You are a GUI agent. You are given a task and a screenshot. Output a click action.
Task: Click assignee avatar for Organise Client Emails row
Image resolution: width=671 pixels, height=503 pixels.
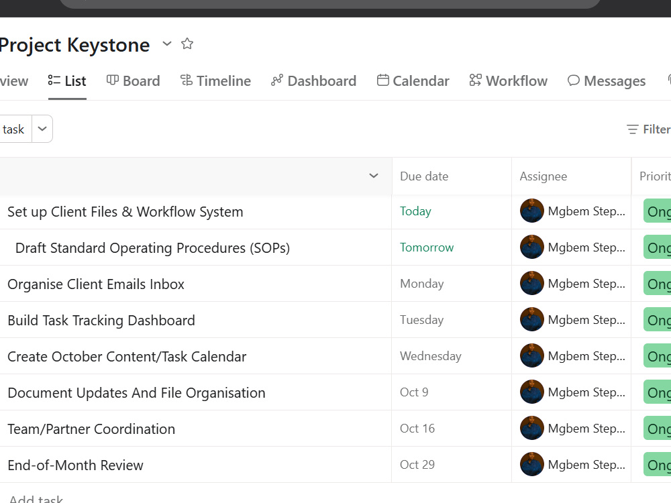(532, 283)
